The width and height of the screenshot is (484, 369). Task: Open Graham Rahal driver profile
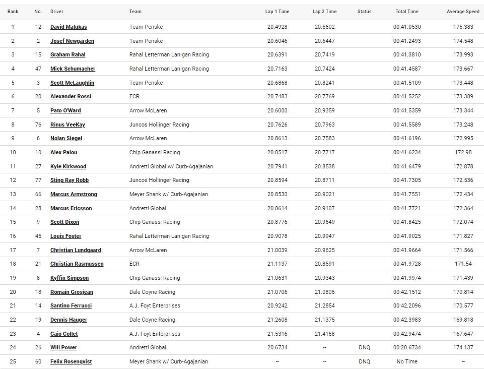[67, 55]
